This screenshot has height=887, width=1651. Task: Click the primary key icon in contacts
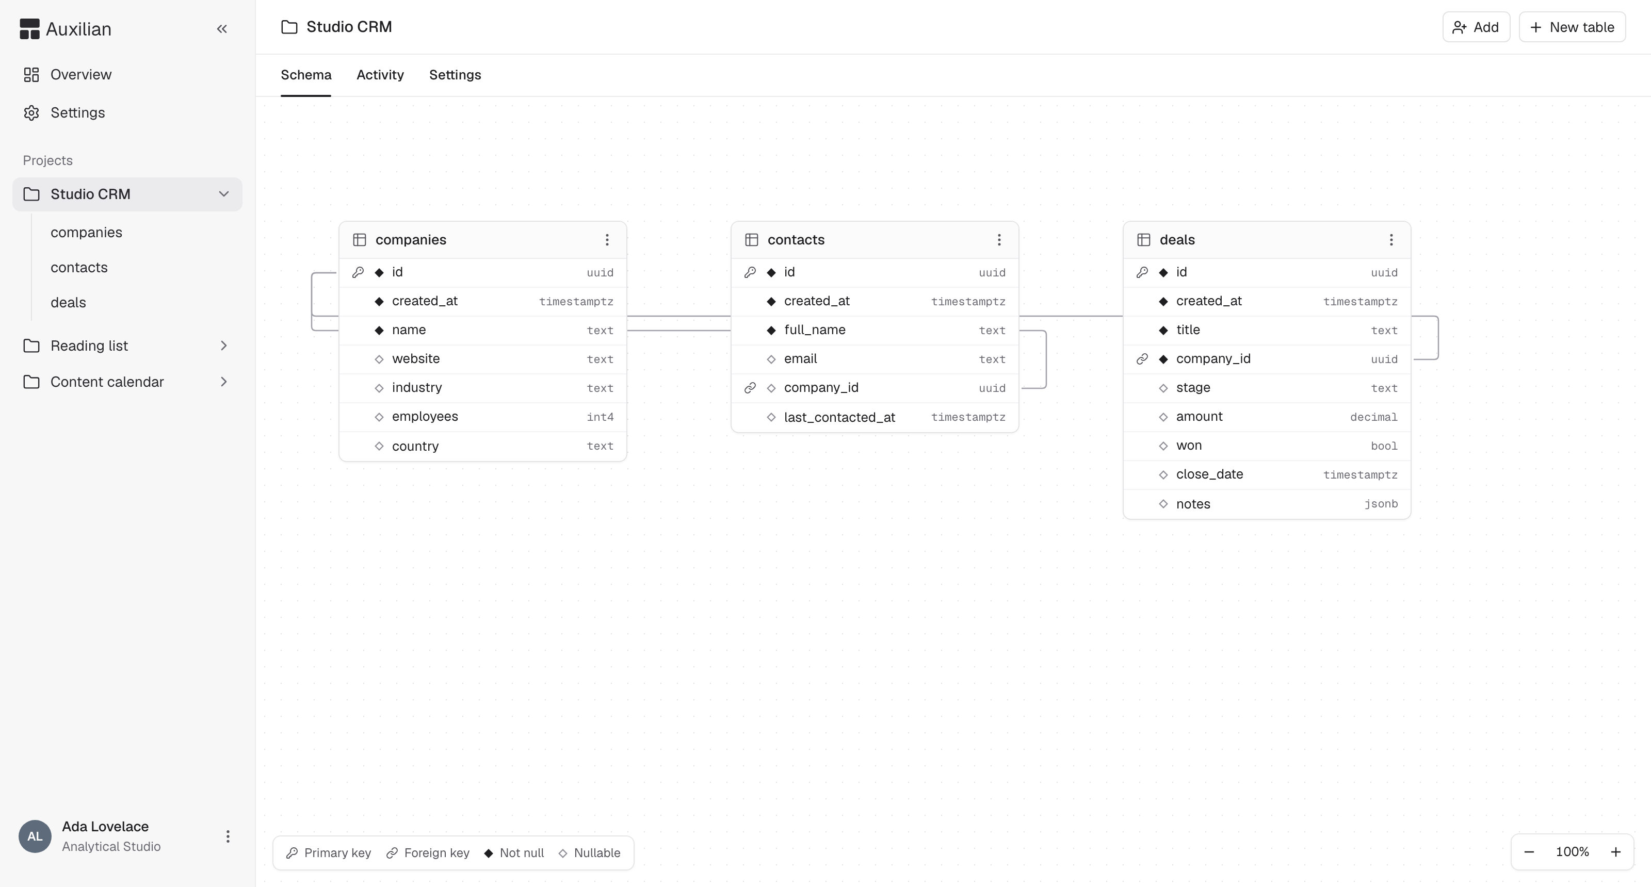[x=751, y=272]
